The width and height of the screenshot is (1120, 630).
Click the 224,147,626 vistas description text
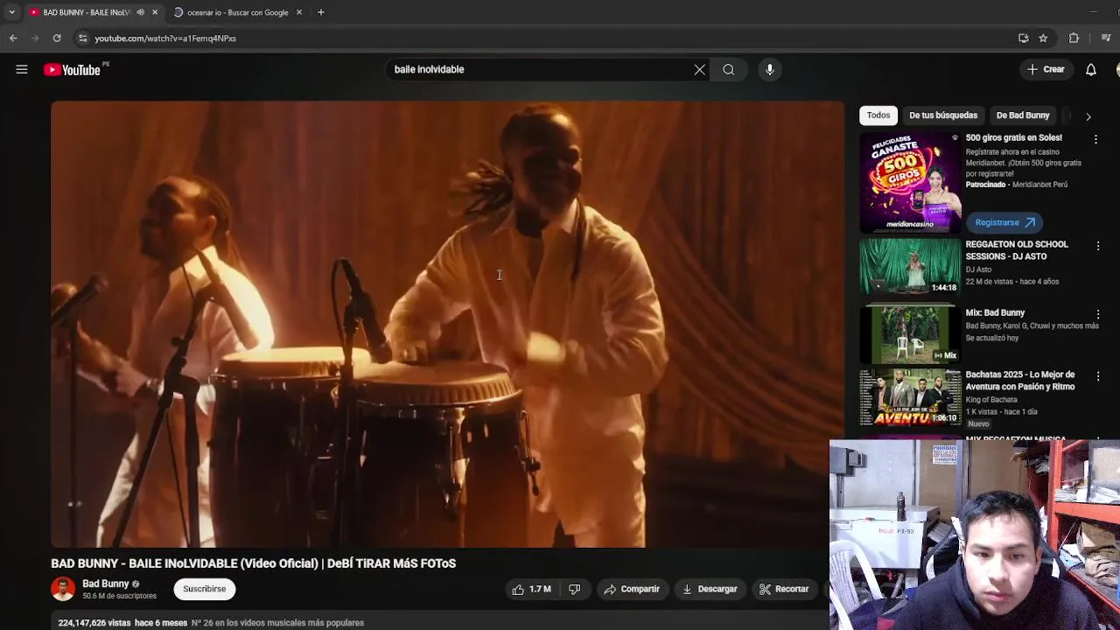94,623
